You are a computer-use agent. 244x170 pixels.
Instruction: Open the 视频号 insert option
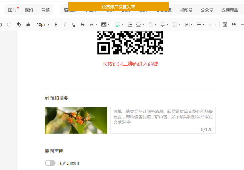pos(186,10)
